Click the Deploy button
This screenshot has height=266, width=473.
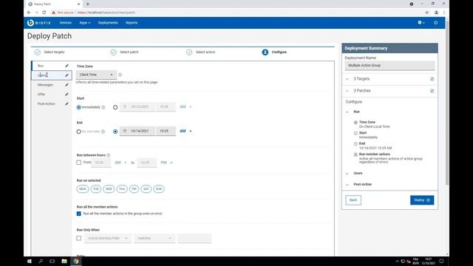[x=422, y=200]
